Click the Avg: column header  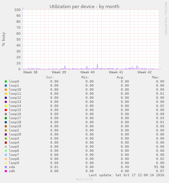(x=121, y=77)
